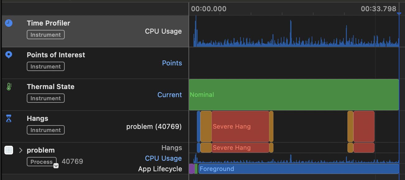Screen dimensions: 405x180
Task: Click the Hangs hourglass icon
Action: (9, 118)
